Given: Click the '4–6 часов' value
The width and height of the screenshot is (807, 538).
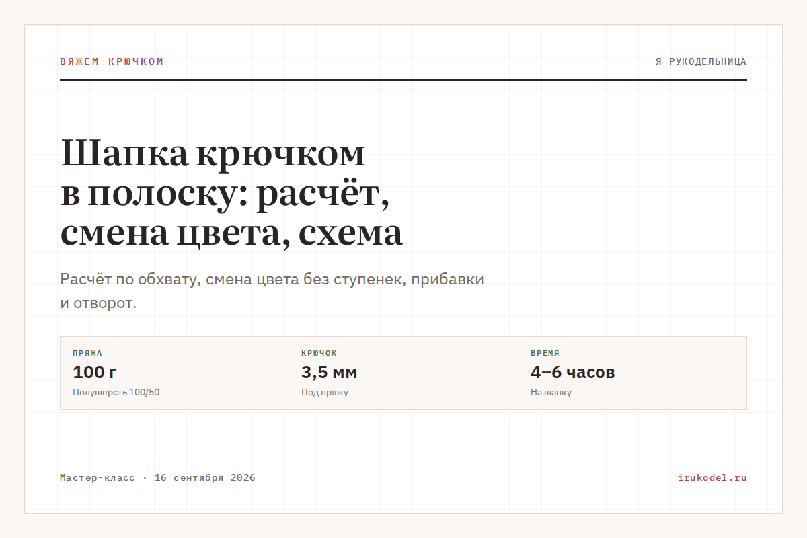Looking at the screenshot, I should pyautogui.click(x=572, y=372).
